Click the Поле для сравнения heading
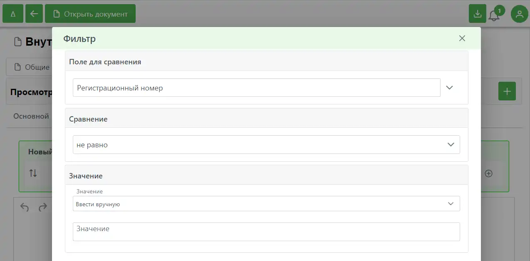The height and width of the screenshot is (261, 530). (105, 62)
